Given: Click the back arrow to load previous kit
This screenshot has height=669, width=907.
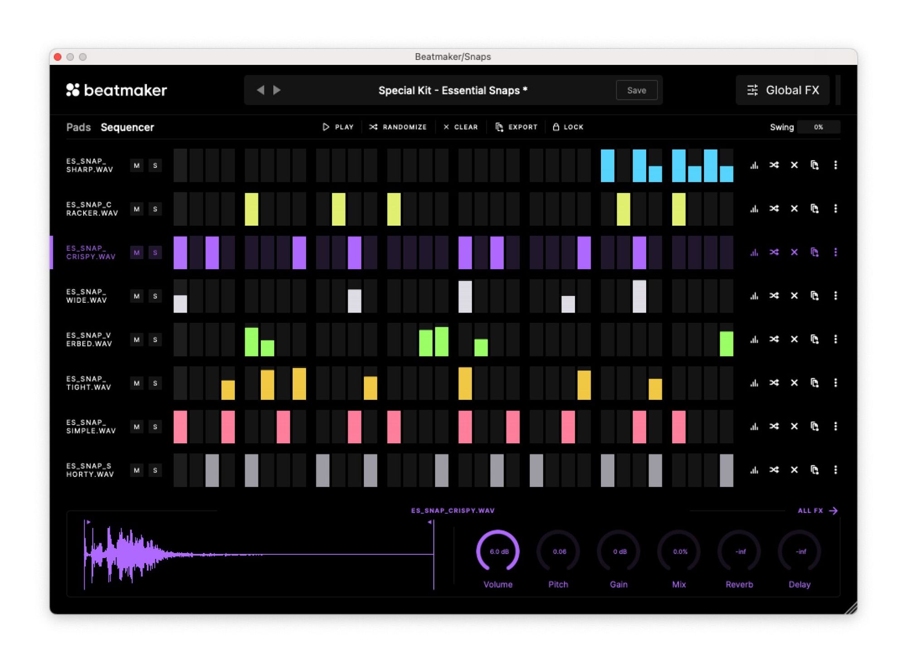Looking at the screenshot, I should pyautogui.click(x=260, y=90).
